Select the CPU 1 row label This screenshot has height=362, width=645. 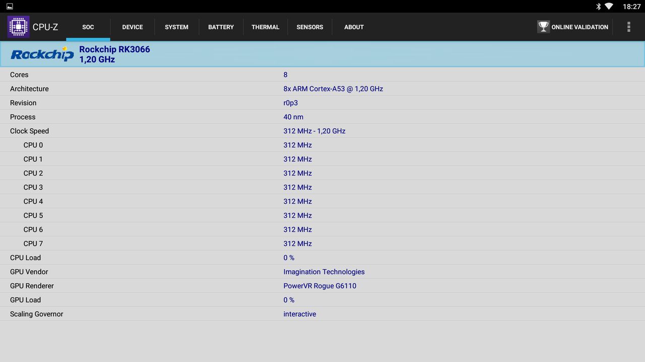click(x=33, y=159)
